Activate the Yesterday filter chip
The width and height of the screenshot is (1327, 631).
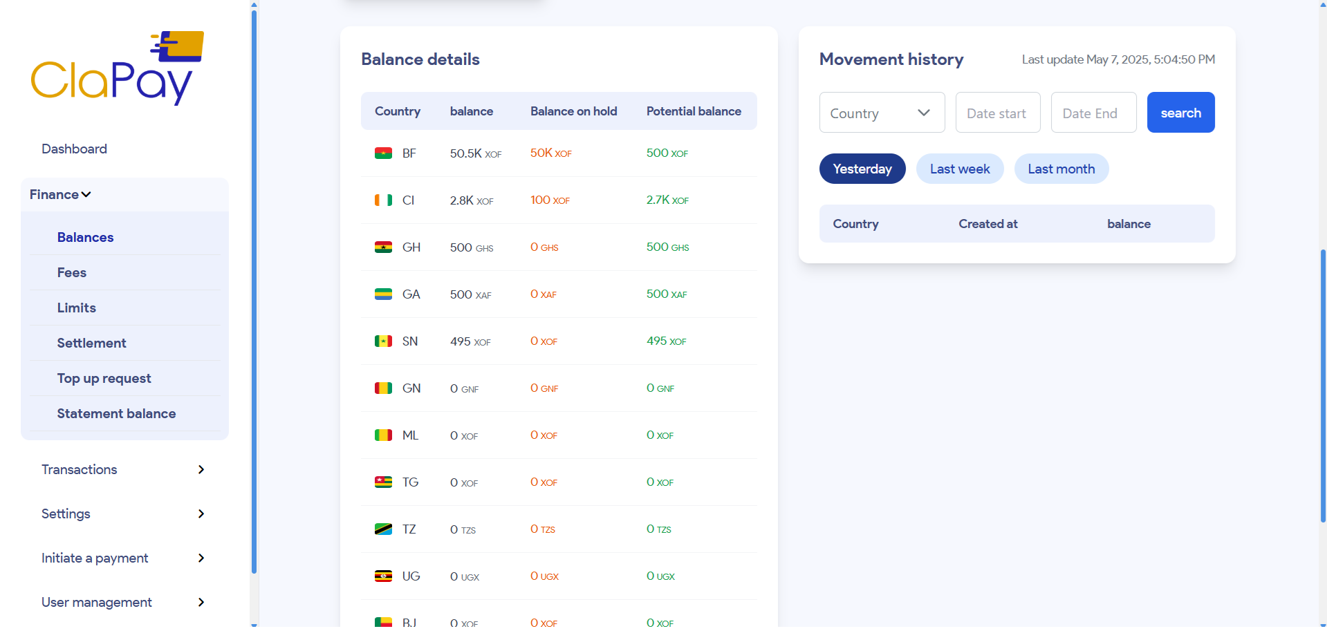coord(862,168)
